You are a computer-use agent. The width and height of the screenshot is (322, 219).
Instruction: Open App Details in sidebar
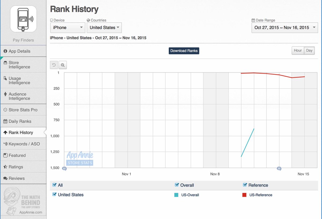pyautogui.click(x=23, y=51)
